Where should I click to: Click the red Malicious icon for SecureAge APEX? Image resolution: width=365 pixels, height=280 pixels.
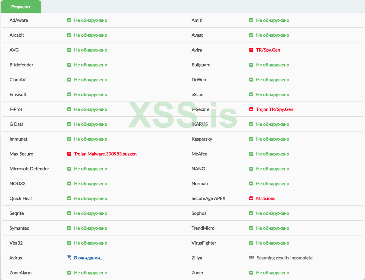point(251,198)
